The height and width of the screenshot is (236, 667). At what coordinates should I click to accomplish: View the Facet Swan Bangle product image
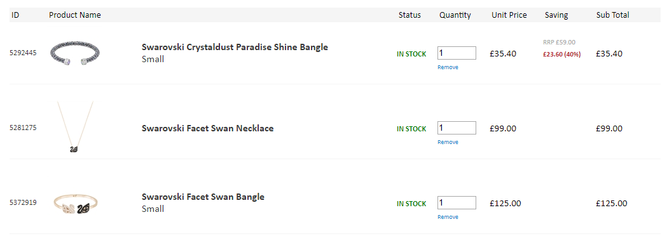[x=76, y=204]
